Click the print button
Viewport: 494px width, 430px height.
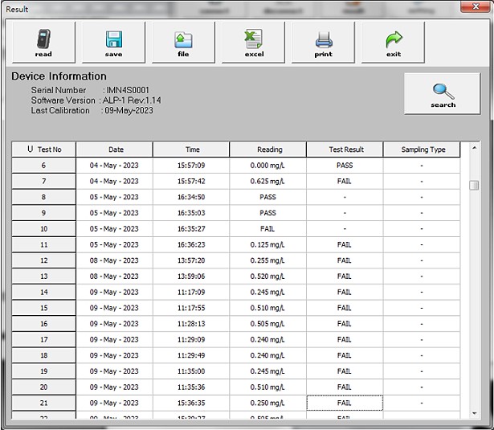pos(323,43)
